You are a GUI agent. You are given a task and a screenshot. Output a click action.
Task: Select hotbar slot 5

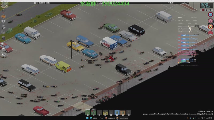coord(111,113)
